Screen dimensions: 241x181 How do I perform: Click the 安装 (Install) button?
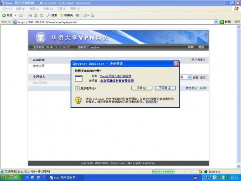(142, 88)
